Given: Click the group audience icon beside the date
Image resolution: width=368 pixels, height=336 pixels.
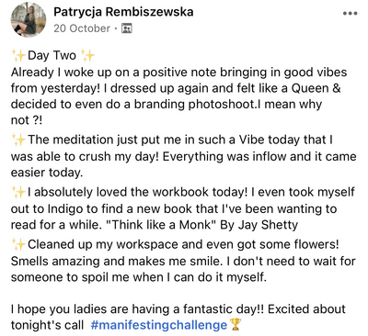Looking at the screenshot, I should coord(127,28).
